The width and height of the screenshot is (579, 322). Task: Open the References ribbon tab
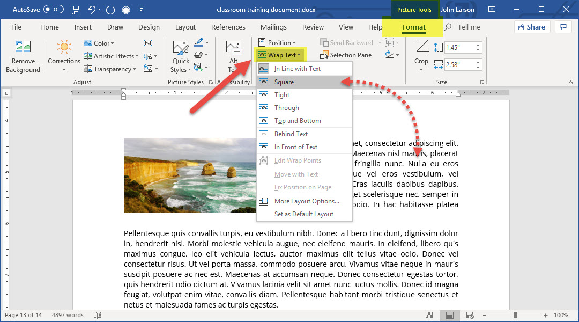tap(228, 27)
